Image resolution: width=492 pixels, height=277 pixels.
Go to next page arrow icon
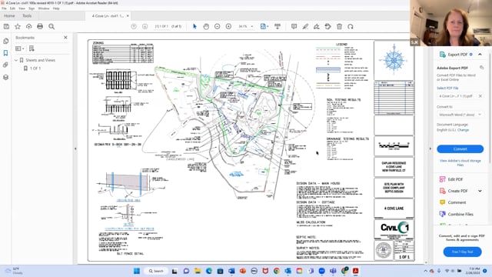145,27
